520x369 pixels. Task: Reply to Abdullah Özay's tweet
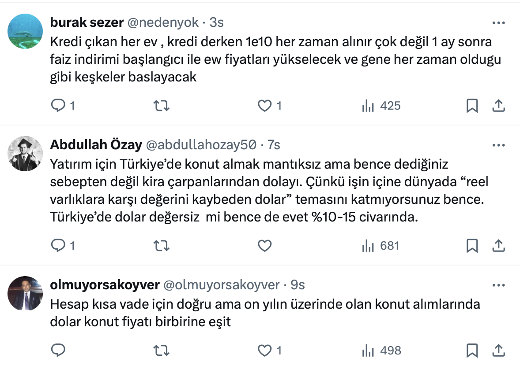coord(58,246)
